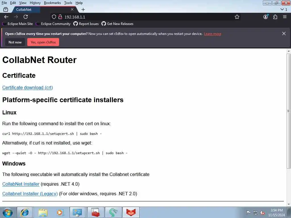
Task: Dismiss the r3dfox startup notification bar
Action: [284, 33]
